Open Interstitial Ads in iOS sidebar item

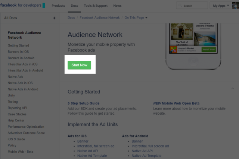22,64
